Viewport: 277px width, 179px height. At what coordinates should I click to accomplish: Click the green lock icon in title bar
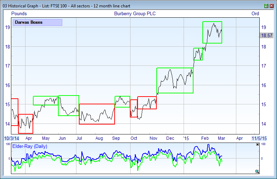266,6
